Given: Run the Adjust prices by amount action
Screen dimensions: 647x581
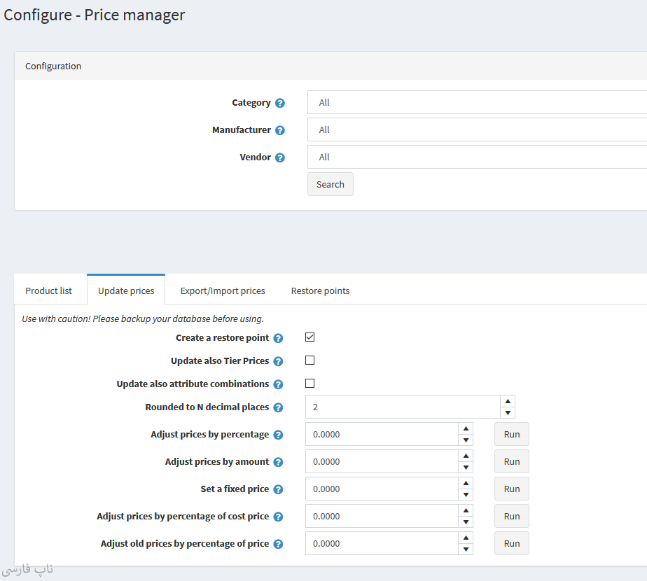Looking at the screenshot, I should pos(512,461).
